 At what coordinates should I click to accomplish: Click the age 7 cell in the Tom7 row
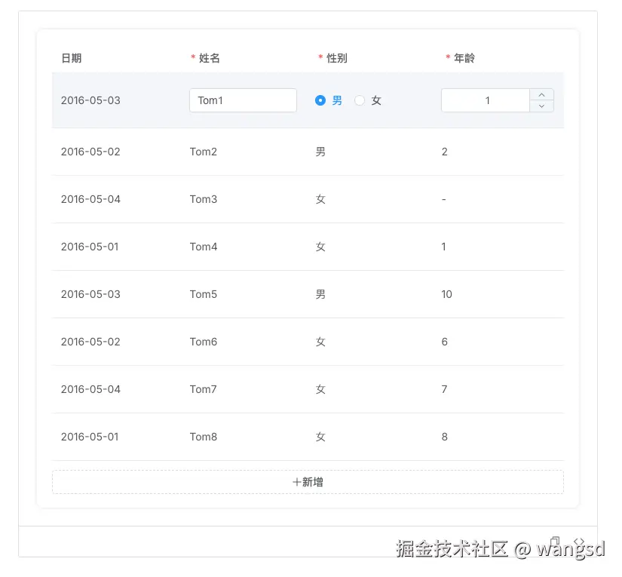click(x=444, y=389)
